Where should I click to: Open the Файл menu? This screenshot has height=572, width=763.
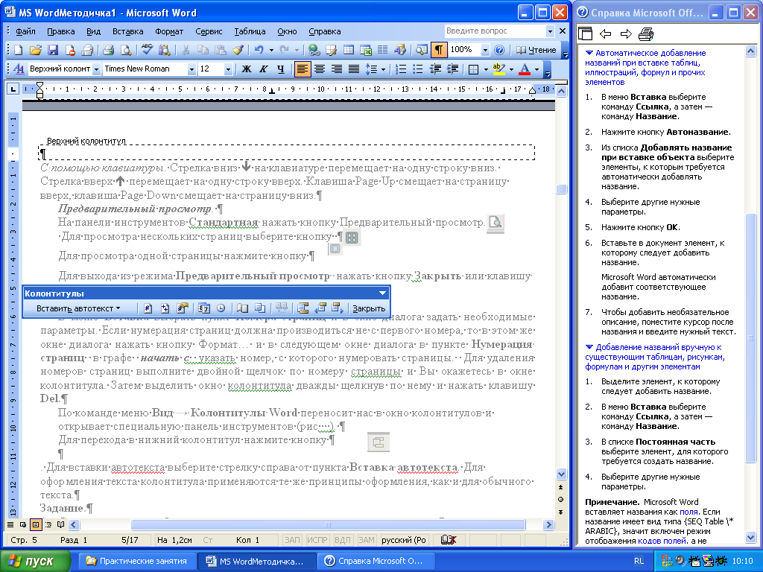[25, 31]
